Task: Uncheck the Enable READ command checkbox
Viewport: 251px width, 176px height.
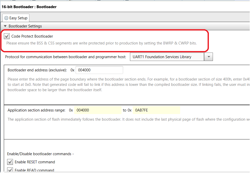Action: [10, 170]
